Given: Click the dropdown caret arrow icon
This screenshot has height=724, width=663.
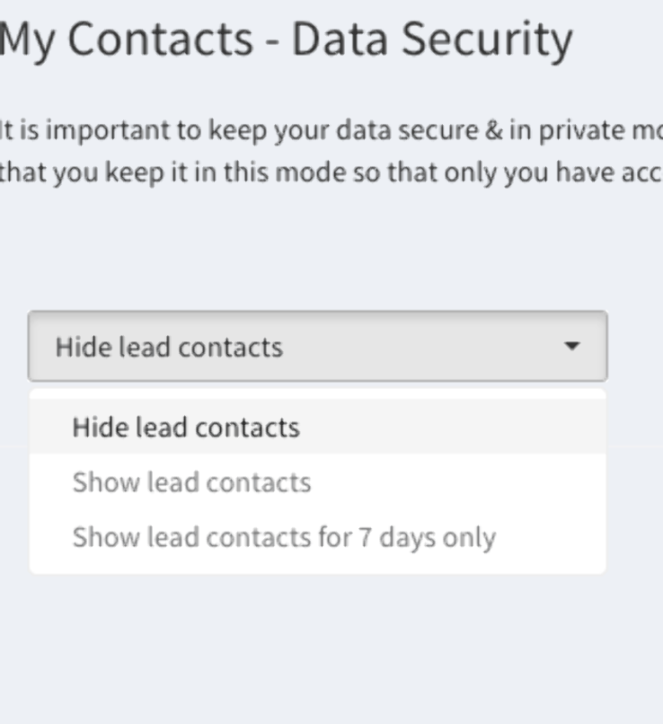Looking at the screenshot, I should click(x=572, y=346).
